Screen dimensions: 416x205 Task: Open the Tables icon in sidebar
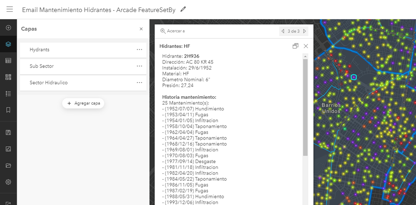pos(8,61)
